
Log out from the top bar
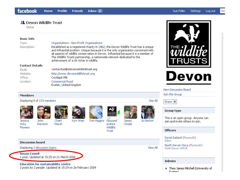pyautogui.click(x=210, y=11)
